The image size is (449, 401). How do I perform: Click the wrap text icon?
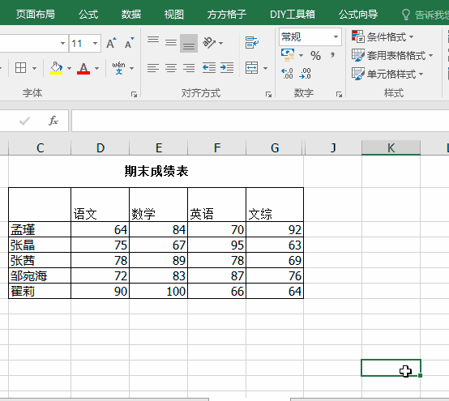(252, 43)
